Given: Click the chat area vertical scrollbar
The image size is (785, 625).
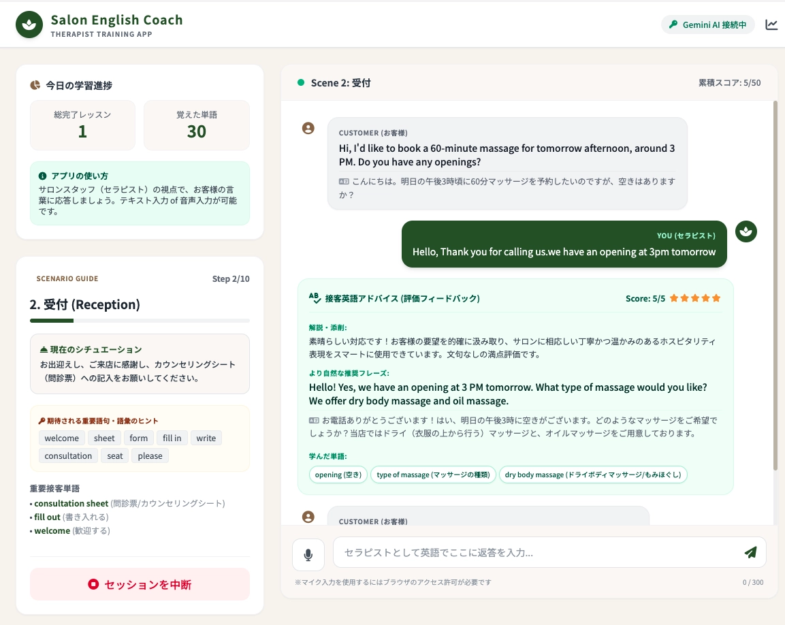Looking at the screenshot, I should (x=775, y=285).
